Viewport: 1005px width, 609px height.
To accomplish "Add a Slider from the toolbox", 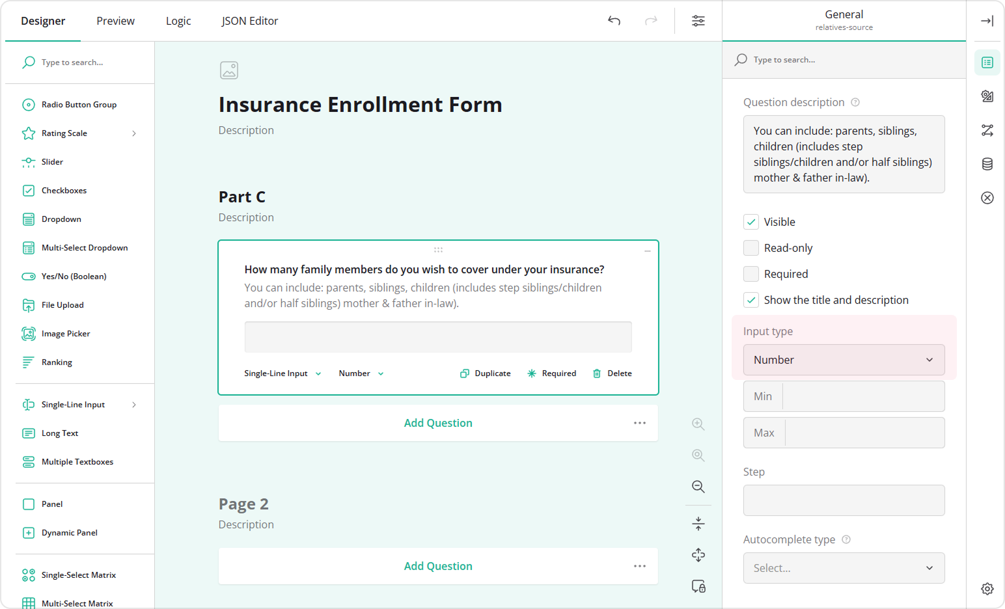I will 52,162.
